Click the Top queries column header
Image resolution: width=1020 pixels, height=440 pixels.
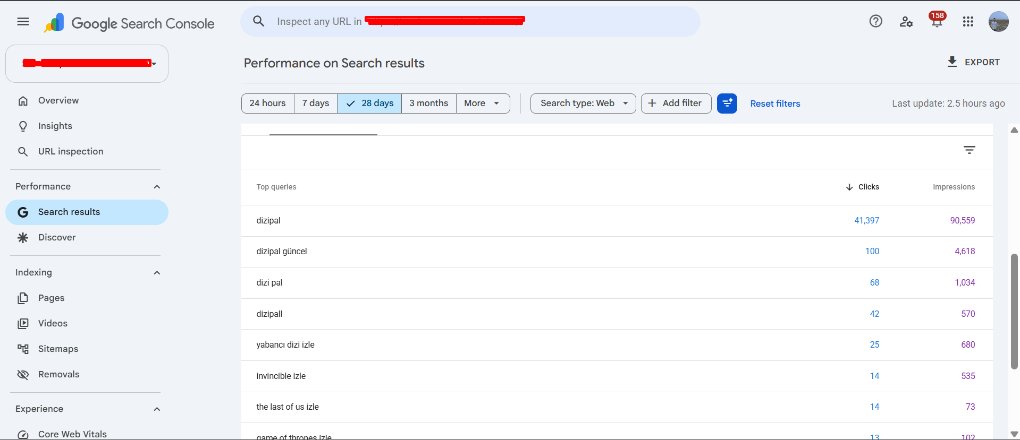click(x=276, y=187)
